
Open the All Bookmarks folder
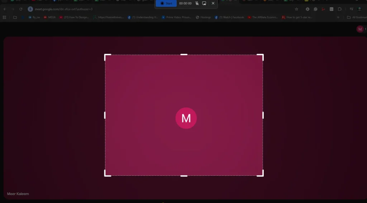click(356, 17)
